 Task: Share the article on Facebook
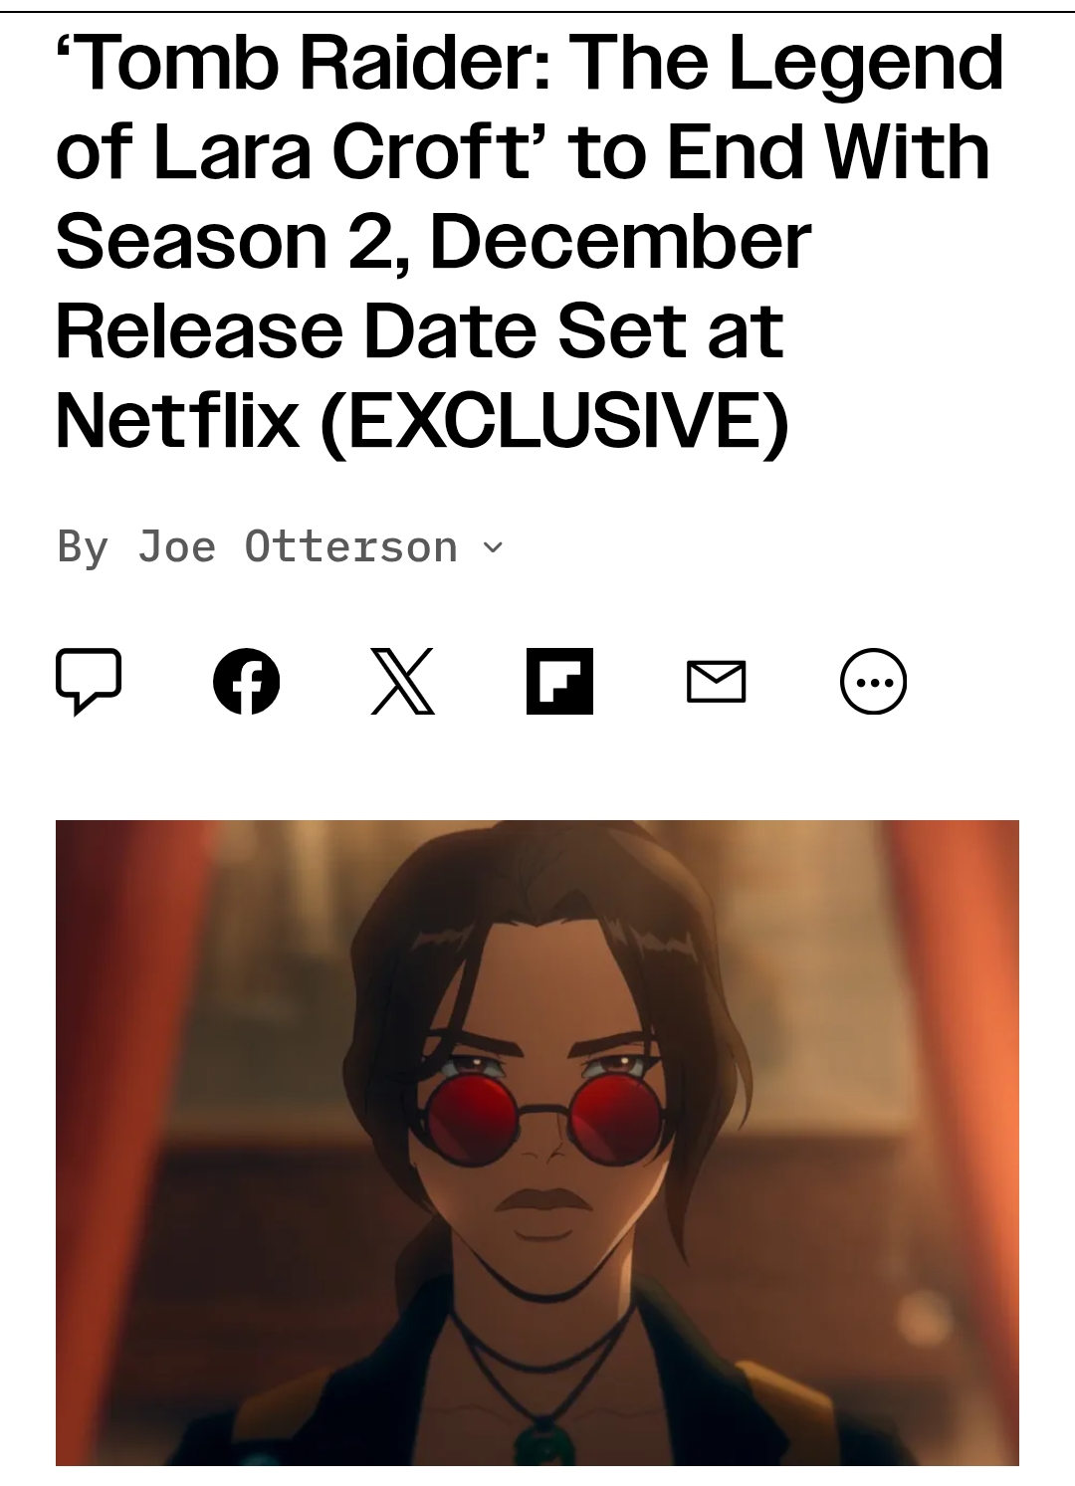tap(246, 682)
